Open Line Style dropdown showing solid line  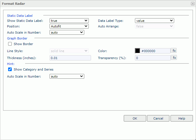coord(69,51)
